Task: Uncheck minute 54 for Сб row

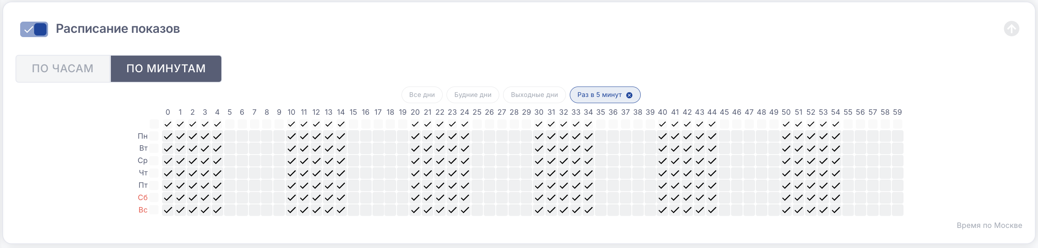Action: (836, 198)
